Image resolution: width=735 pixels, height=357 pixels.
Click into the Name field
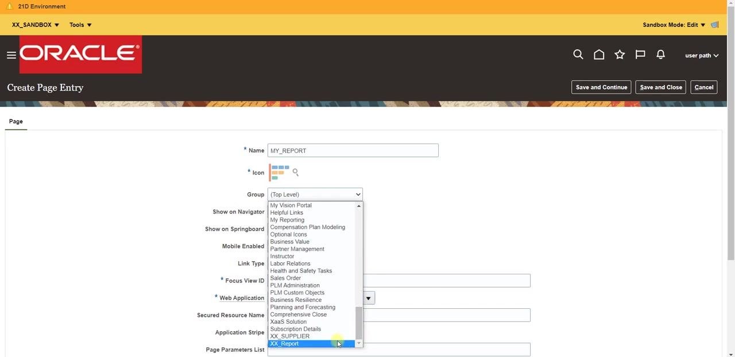click(x=353, y=150)
